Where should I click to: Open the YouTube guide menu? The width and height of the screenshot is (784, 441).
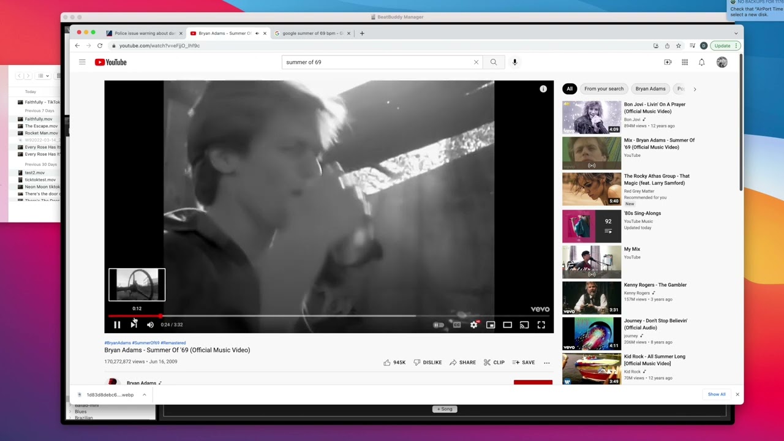click(82, 62)
